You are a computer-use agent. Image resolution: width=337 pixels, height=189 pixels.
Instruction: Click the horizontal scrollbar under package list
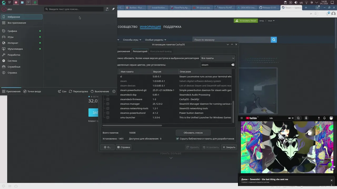coord(132,125)
